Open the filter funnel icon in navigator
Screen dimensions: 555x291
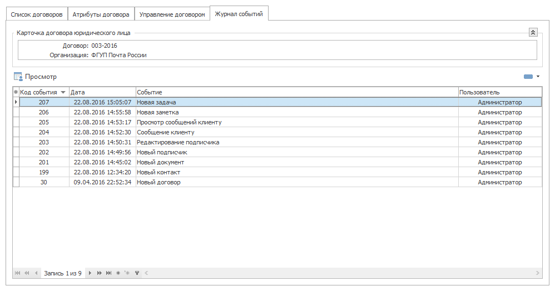click(x=137, y=273)
